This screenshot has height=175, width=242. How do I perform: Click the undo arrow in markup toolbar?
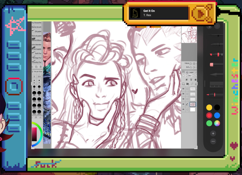[210, 26]
